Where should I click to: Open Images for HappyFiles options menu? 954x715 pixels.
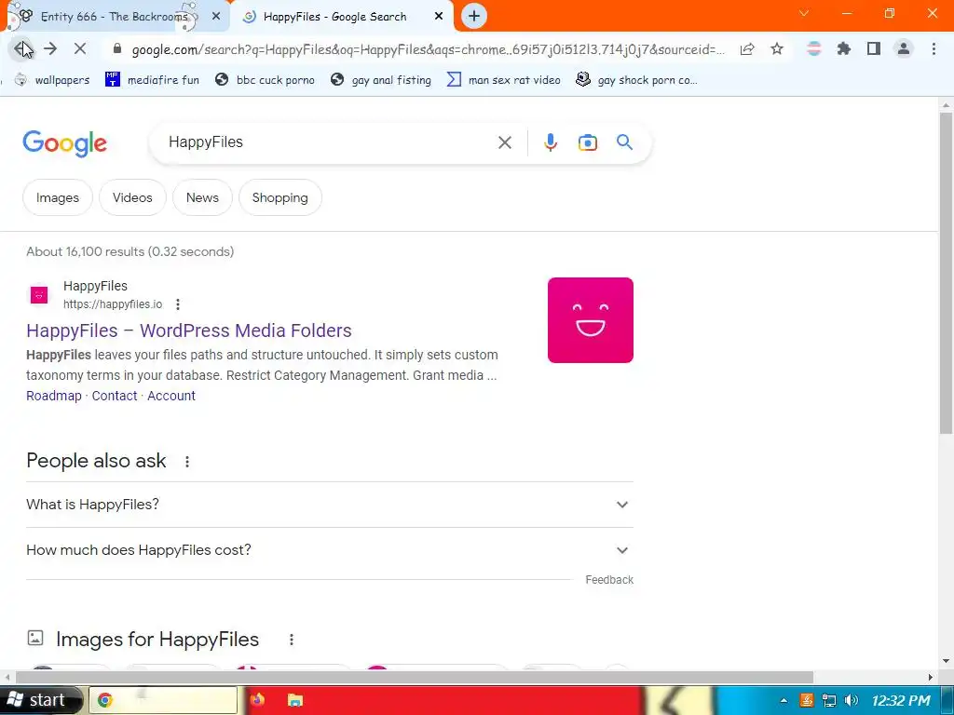(x=292, y=640)
